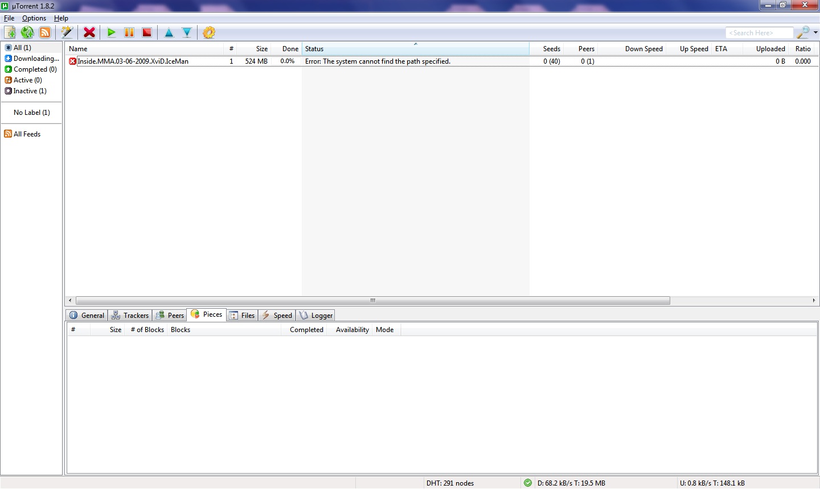Click the 0.000 ratio cell
The width and height of the screenshot is (820, 489).
click(803, 61)
